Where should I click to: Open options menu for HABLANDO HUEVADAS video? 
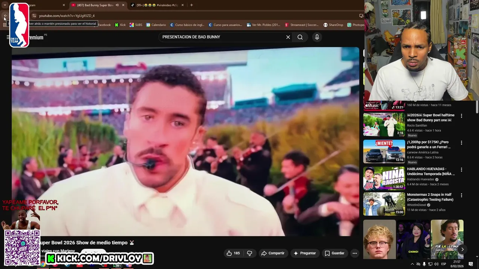click(461, 170)
